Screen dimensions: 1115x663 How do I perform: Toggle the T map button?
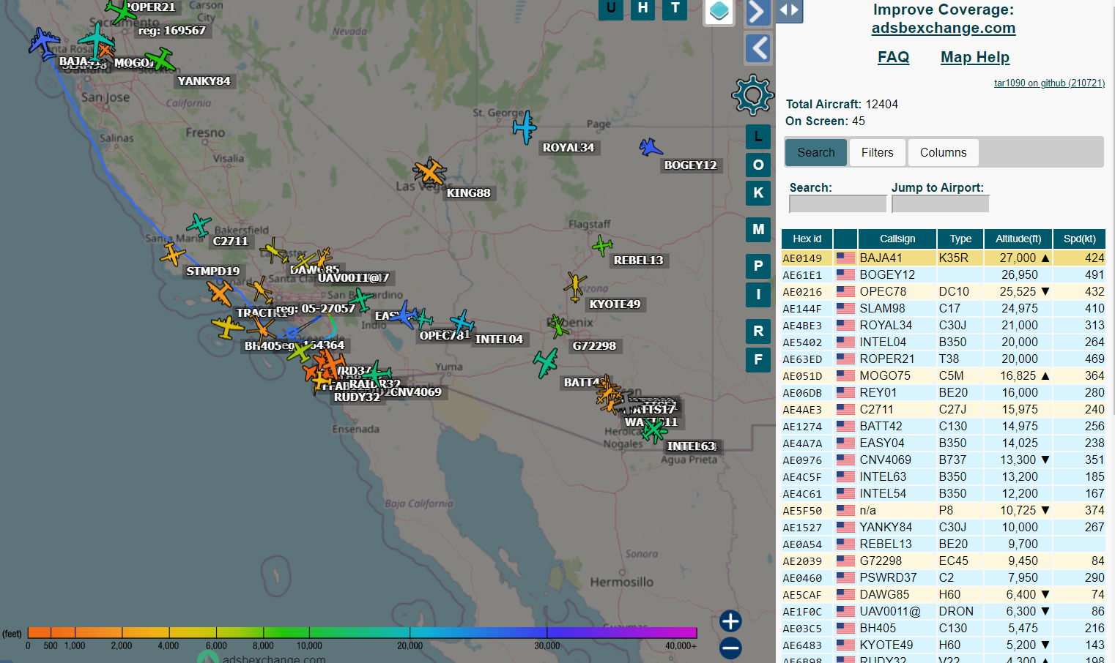click(675, 9)
